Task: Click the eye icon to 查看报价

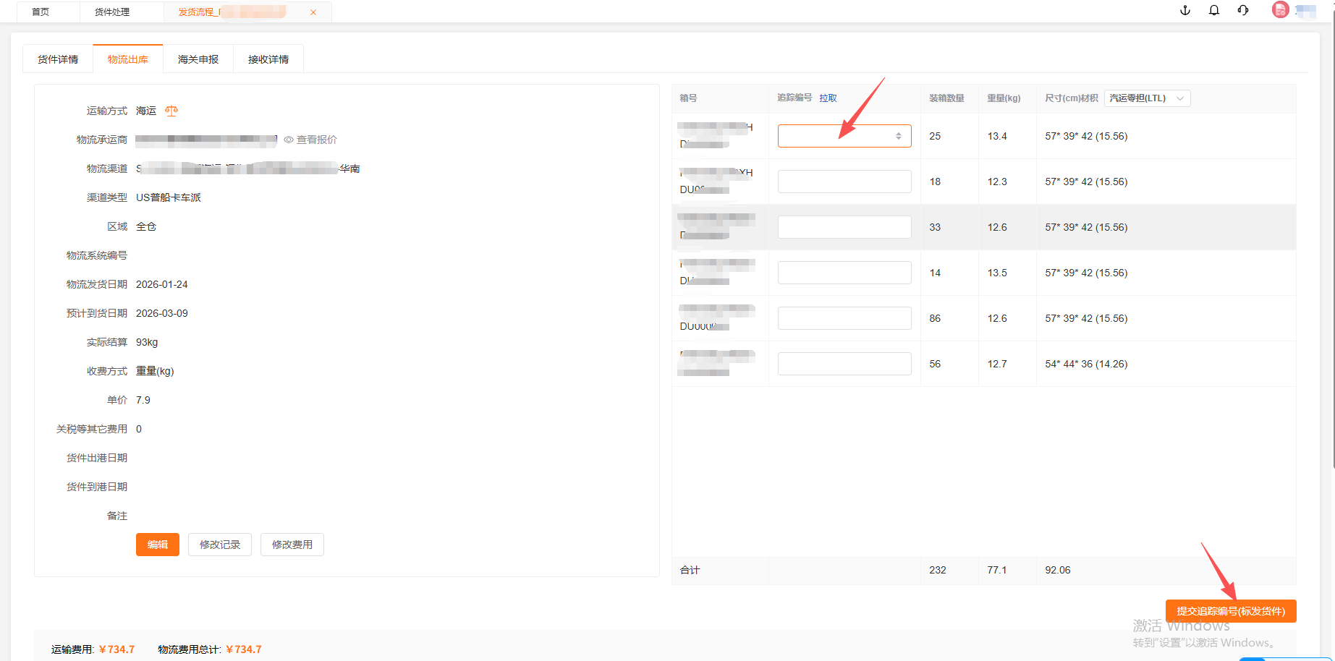Action: point(289,140)
